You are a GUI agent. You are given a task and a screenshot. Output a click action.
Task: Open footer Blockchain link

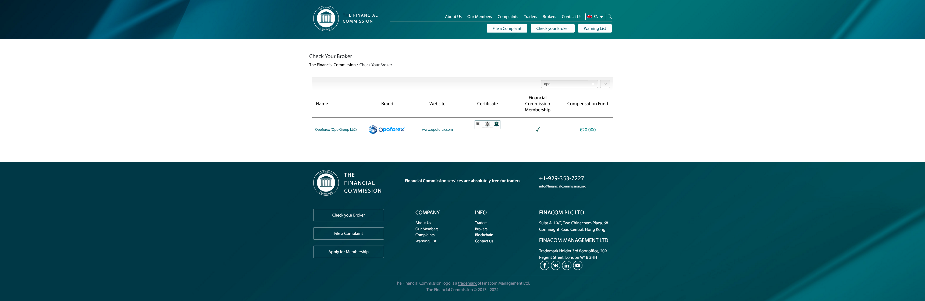pyautogui.click(x=484, y=235)
